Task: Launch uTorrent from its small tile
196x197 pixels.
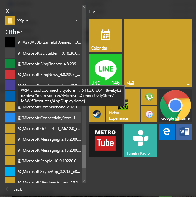Action: tap(149, 97)
